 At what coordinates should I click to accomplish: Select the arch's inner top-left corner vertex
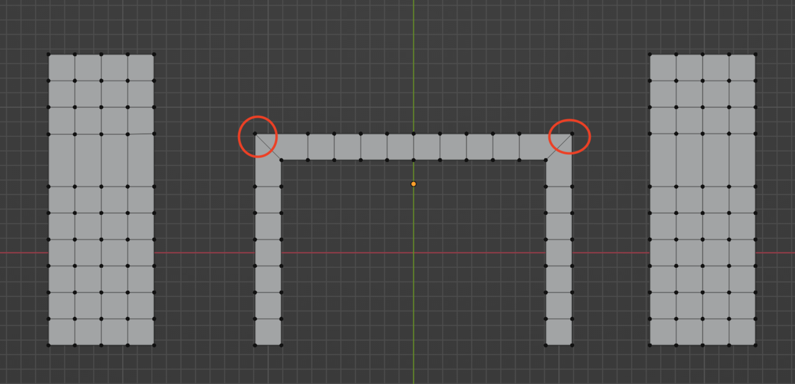(x=281, y=160)
